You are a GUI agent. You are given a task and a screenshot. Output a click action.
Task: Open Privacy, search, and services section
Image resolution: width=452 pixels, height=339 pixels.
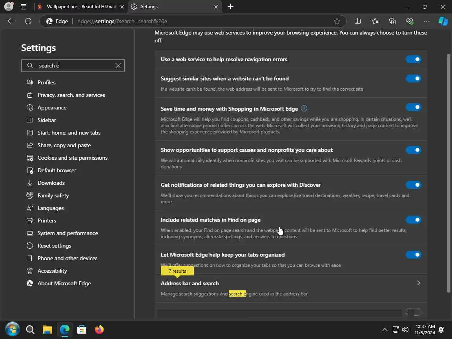coord(71,95)
